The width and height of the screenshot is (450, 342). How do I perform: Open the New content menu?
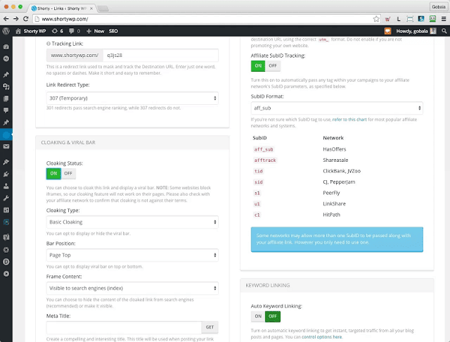96,31
